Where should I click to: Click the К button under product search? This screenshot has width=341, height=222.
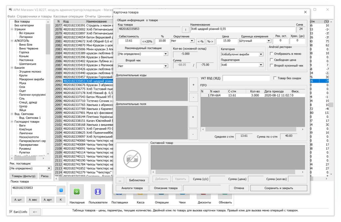pyautogui.click(x=61, y=200)
